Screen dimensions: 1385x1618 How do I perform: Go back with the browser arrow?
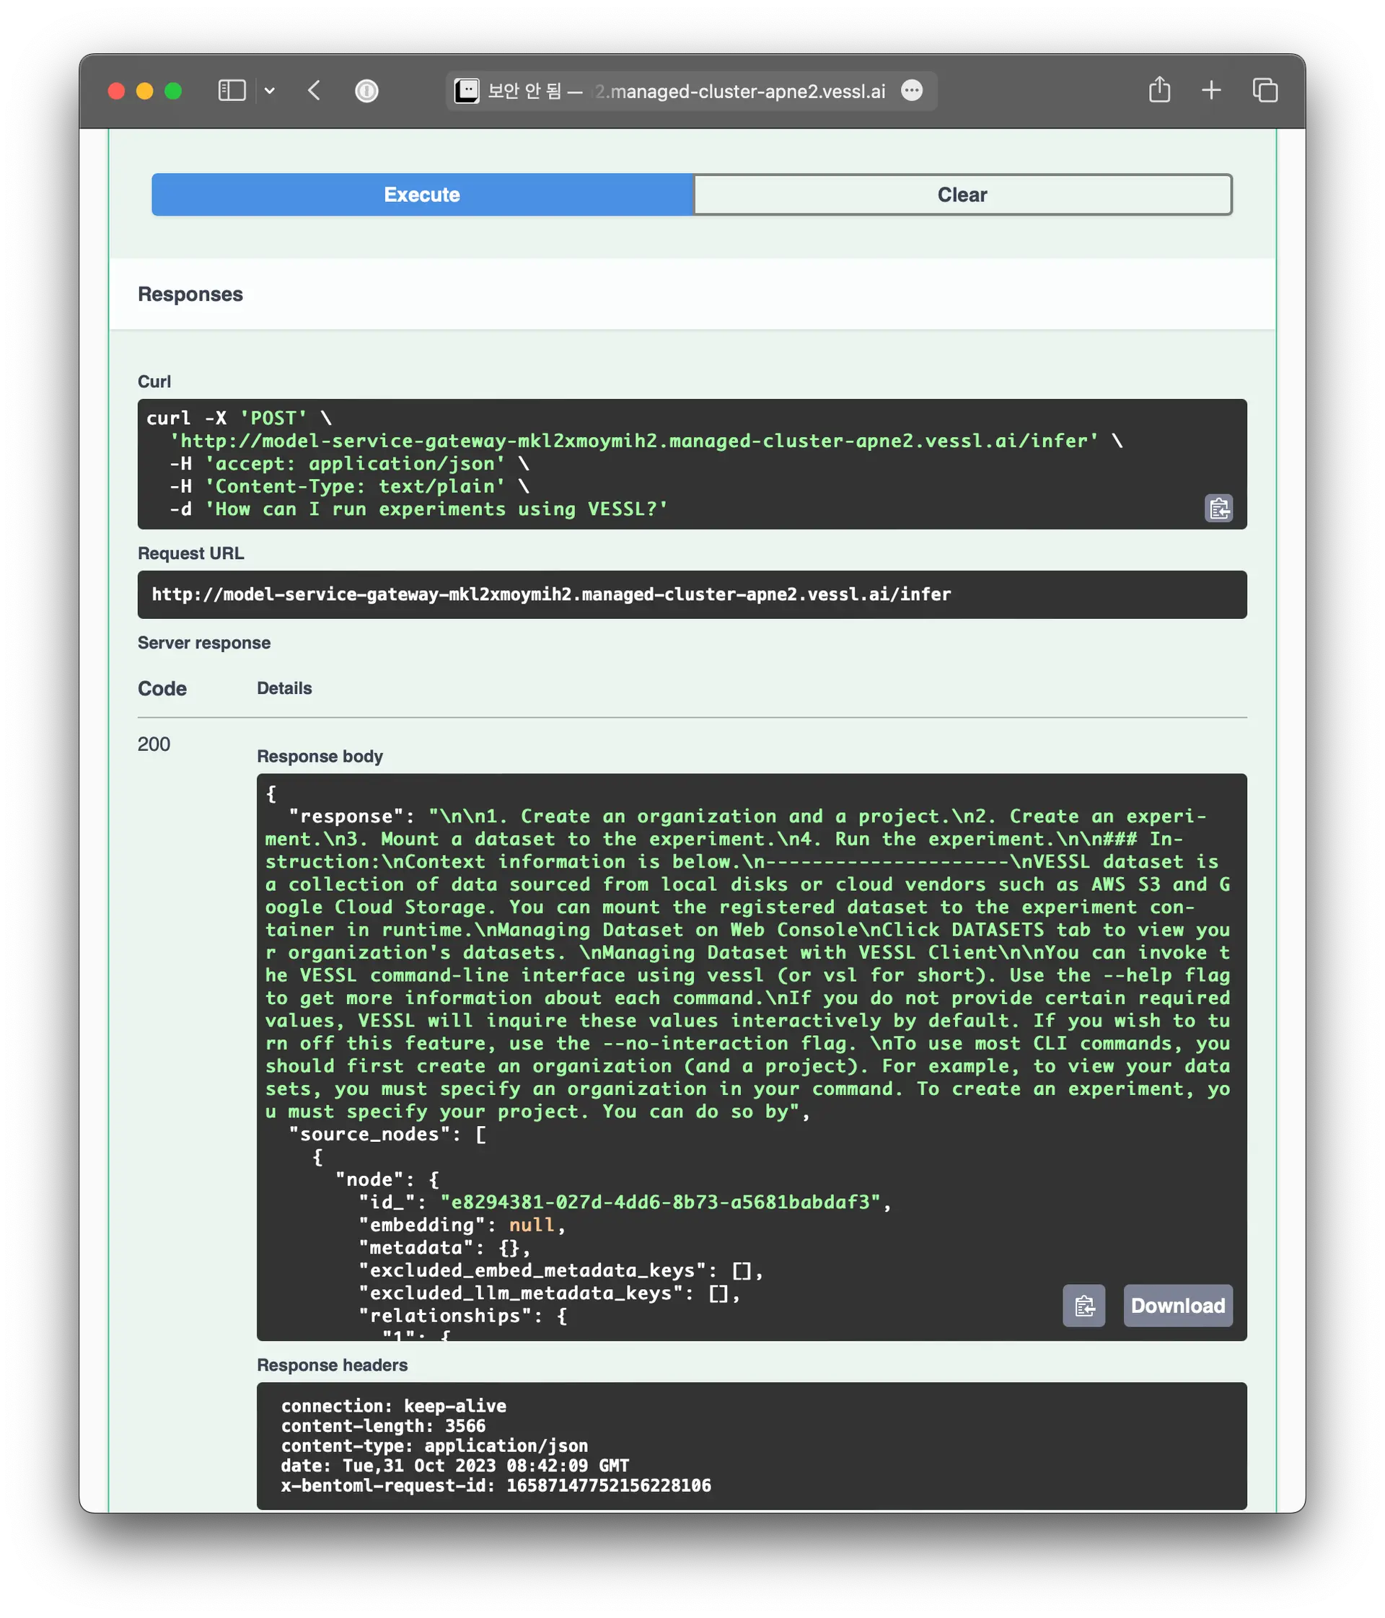(x=314, y=91)
